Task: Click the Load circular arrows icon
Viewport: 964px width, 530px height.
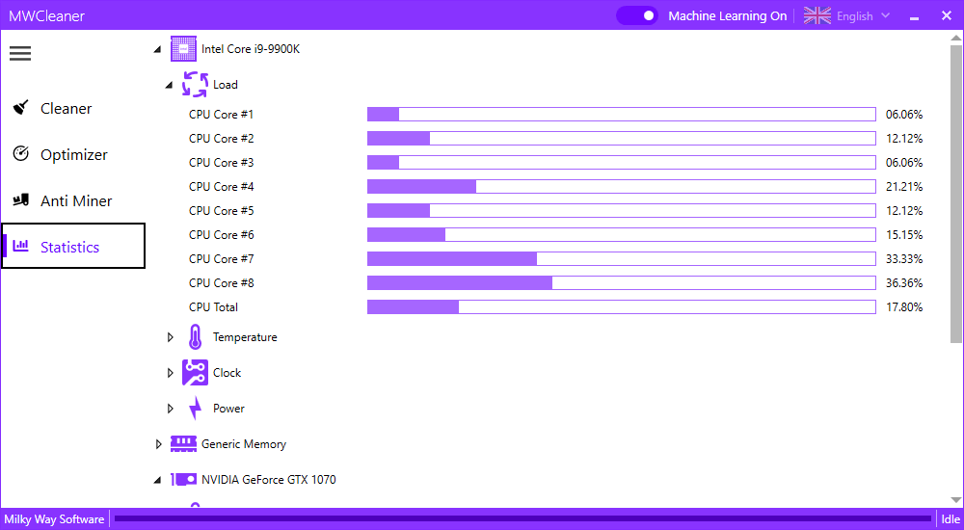Action: 195,84
